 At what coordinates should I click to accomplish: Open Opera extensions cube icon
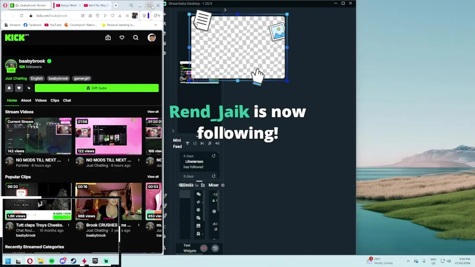(144, 16)
